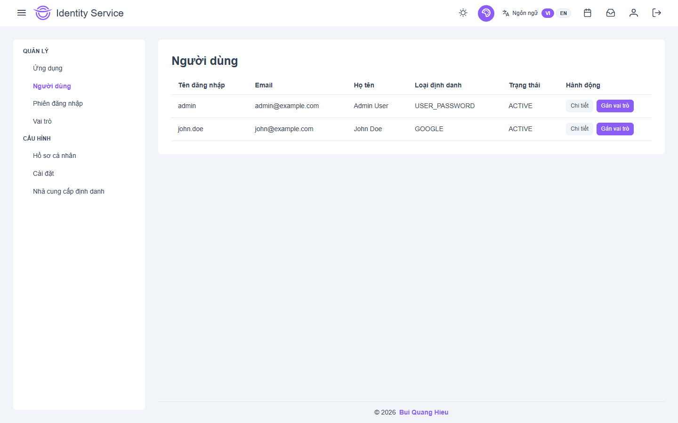Go to Ứng dụng in sidebar

[48, 68]
